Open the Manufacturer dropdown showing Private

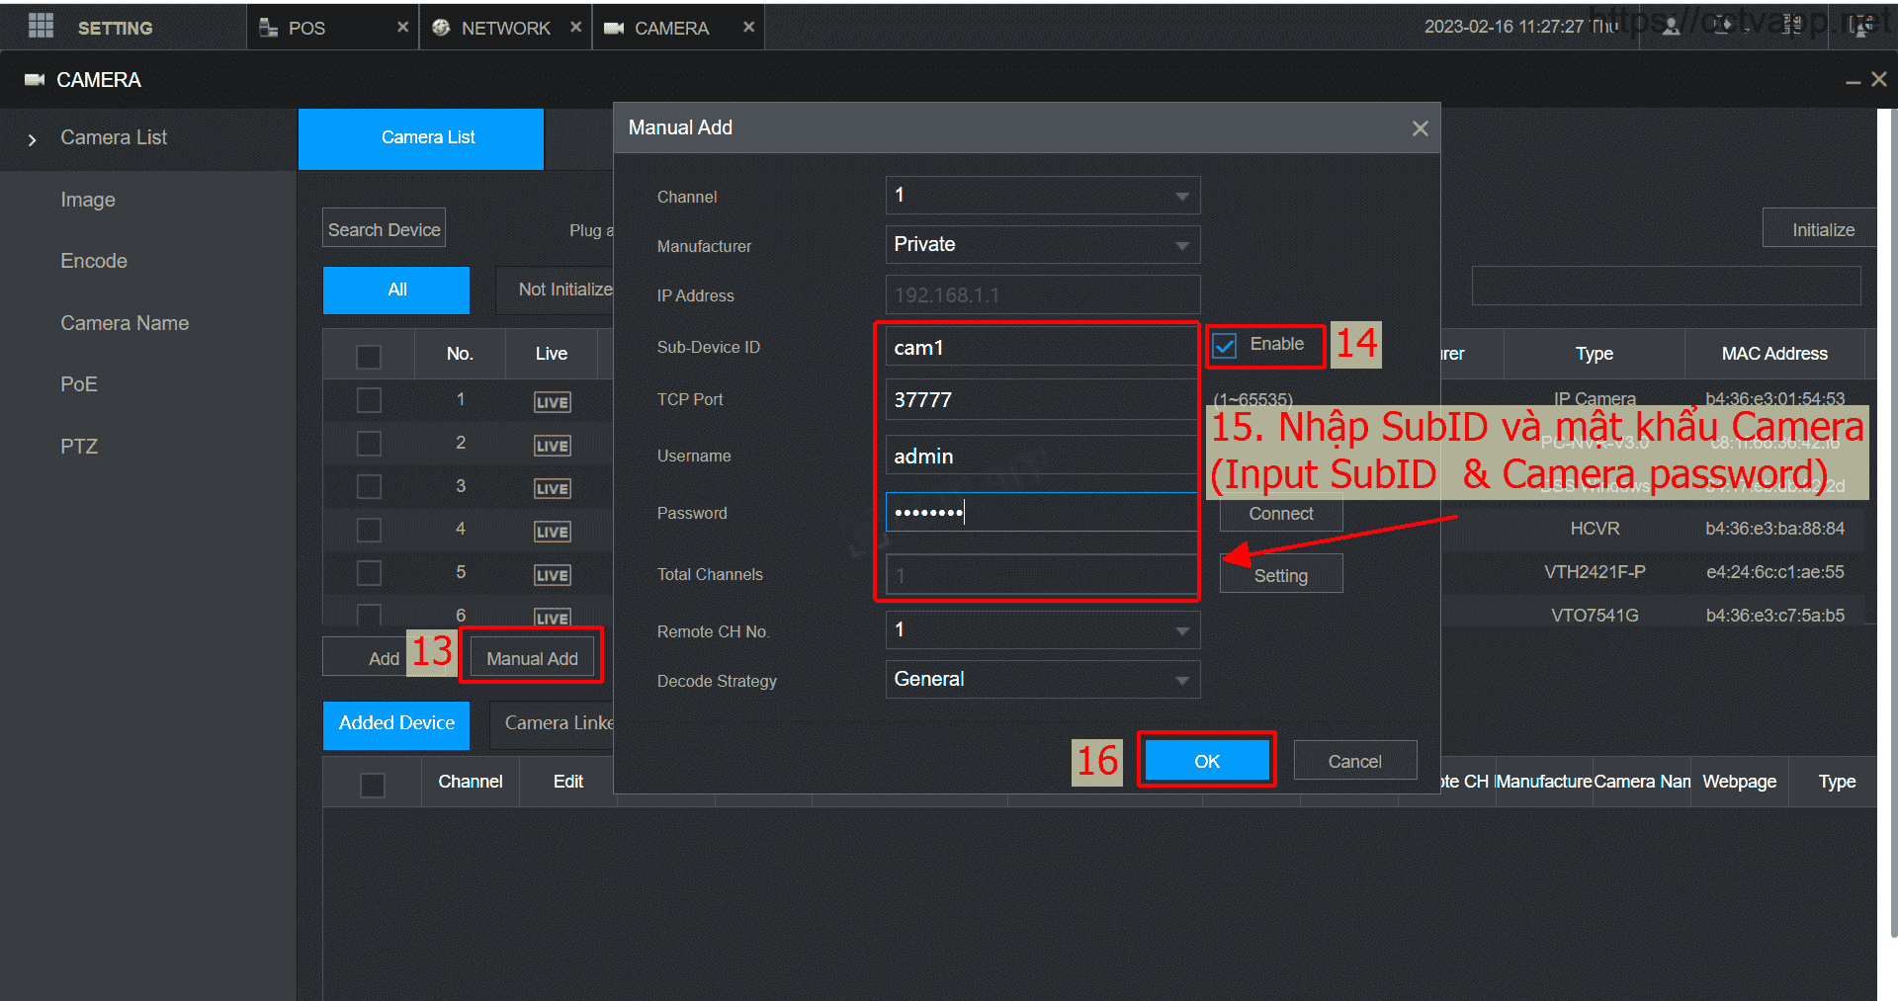coord(1042,245)
